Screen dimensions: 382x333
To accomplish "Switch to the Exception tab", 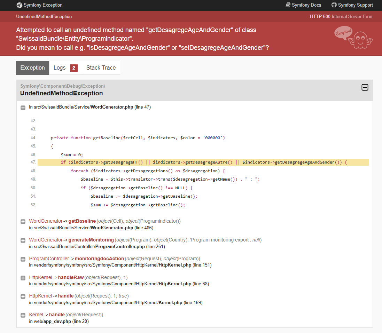I will 33,68.
